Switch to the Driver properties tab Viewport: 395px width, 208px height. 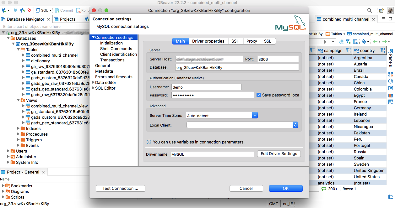click(x=208, y=41)
